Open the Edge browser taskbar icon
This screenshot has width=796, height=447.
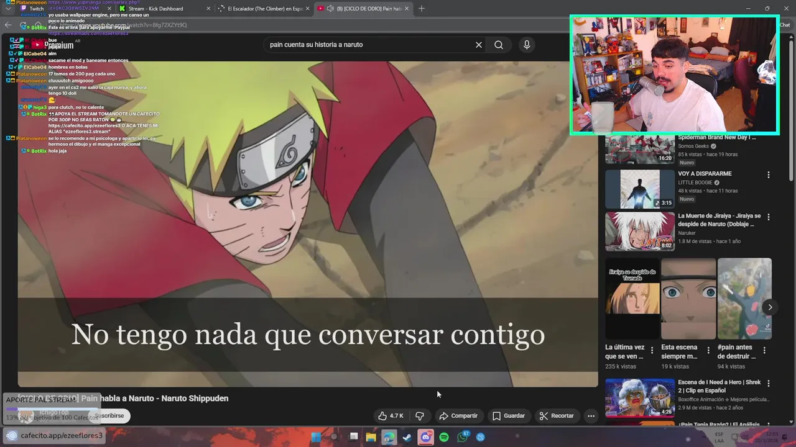(x=389, y=437)
